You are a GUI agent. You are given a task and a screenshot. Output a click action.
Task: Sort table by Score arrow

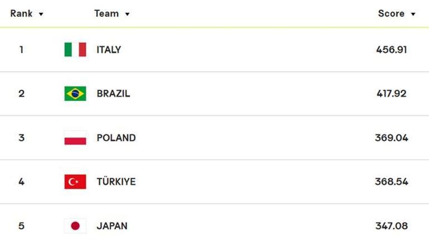[413, 14]
